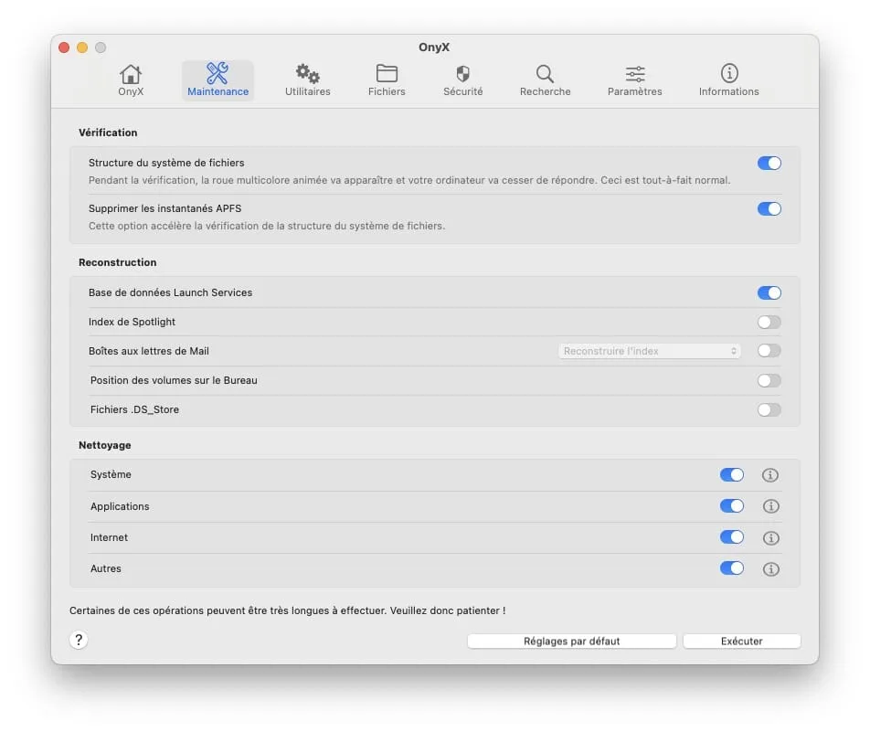870x732 pixels.
Task: Open the Fichiers section
Action: [x=386, y=79]
